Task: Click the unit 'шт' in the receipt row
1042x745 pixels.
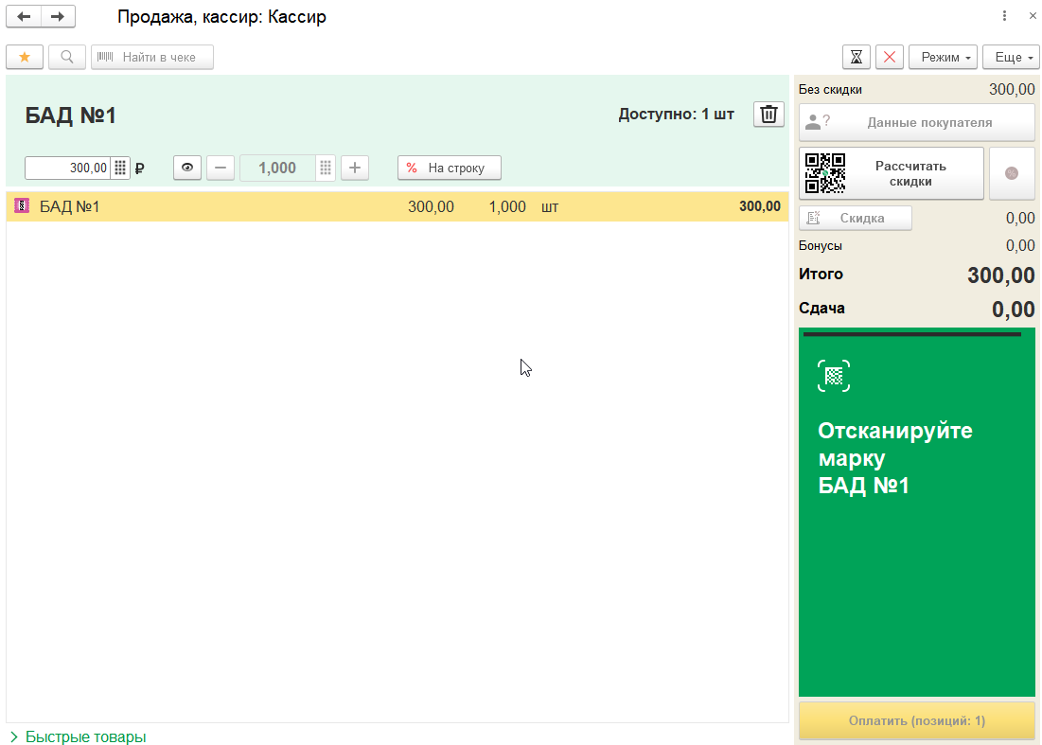Action: (550, 206)
